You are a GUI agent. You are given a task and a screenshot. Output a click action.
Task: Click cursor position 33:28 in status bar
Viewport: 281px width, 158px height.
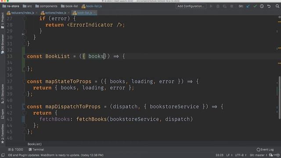coord(220,155)
